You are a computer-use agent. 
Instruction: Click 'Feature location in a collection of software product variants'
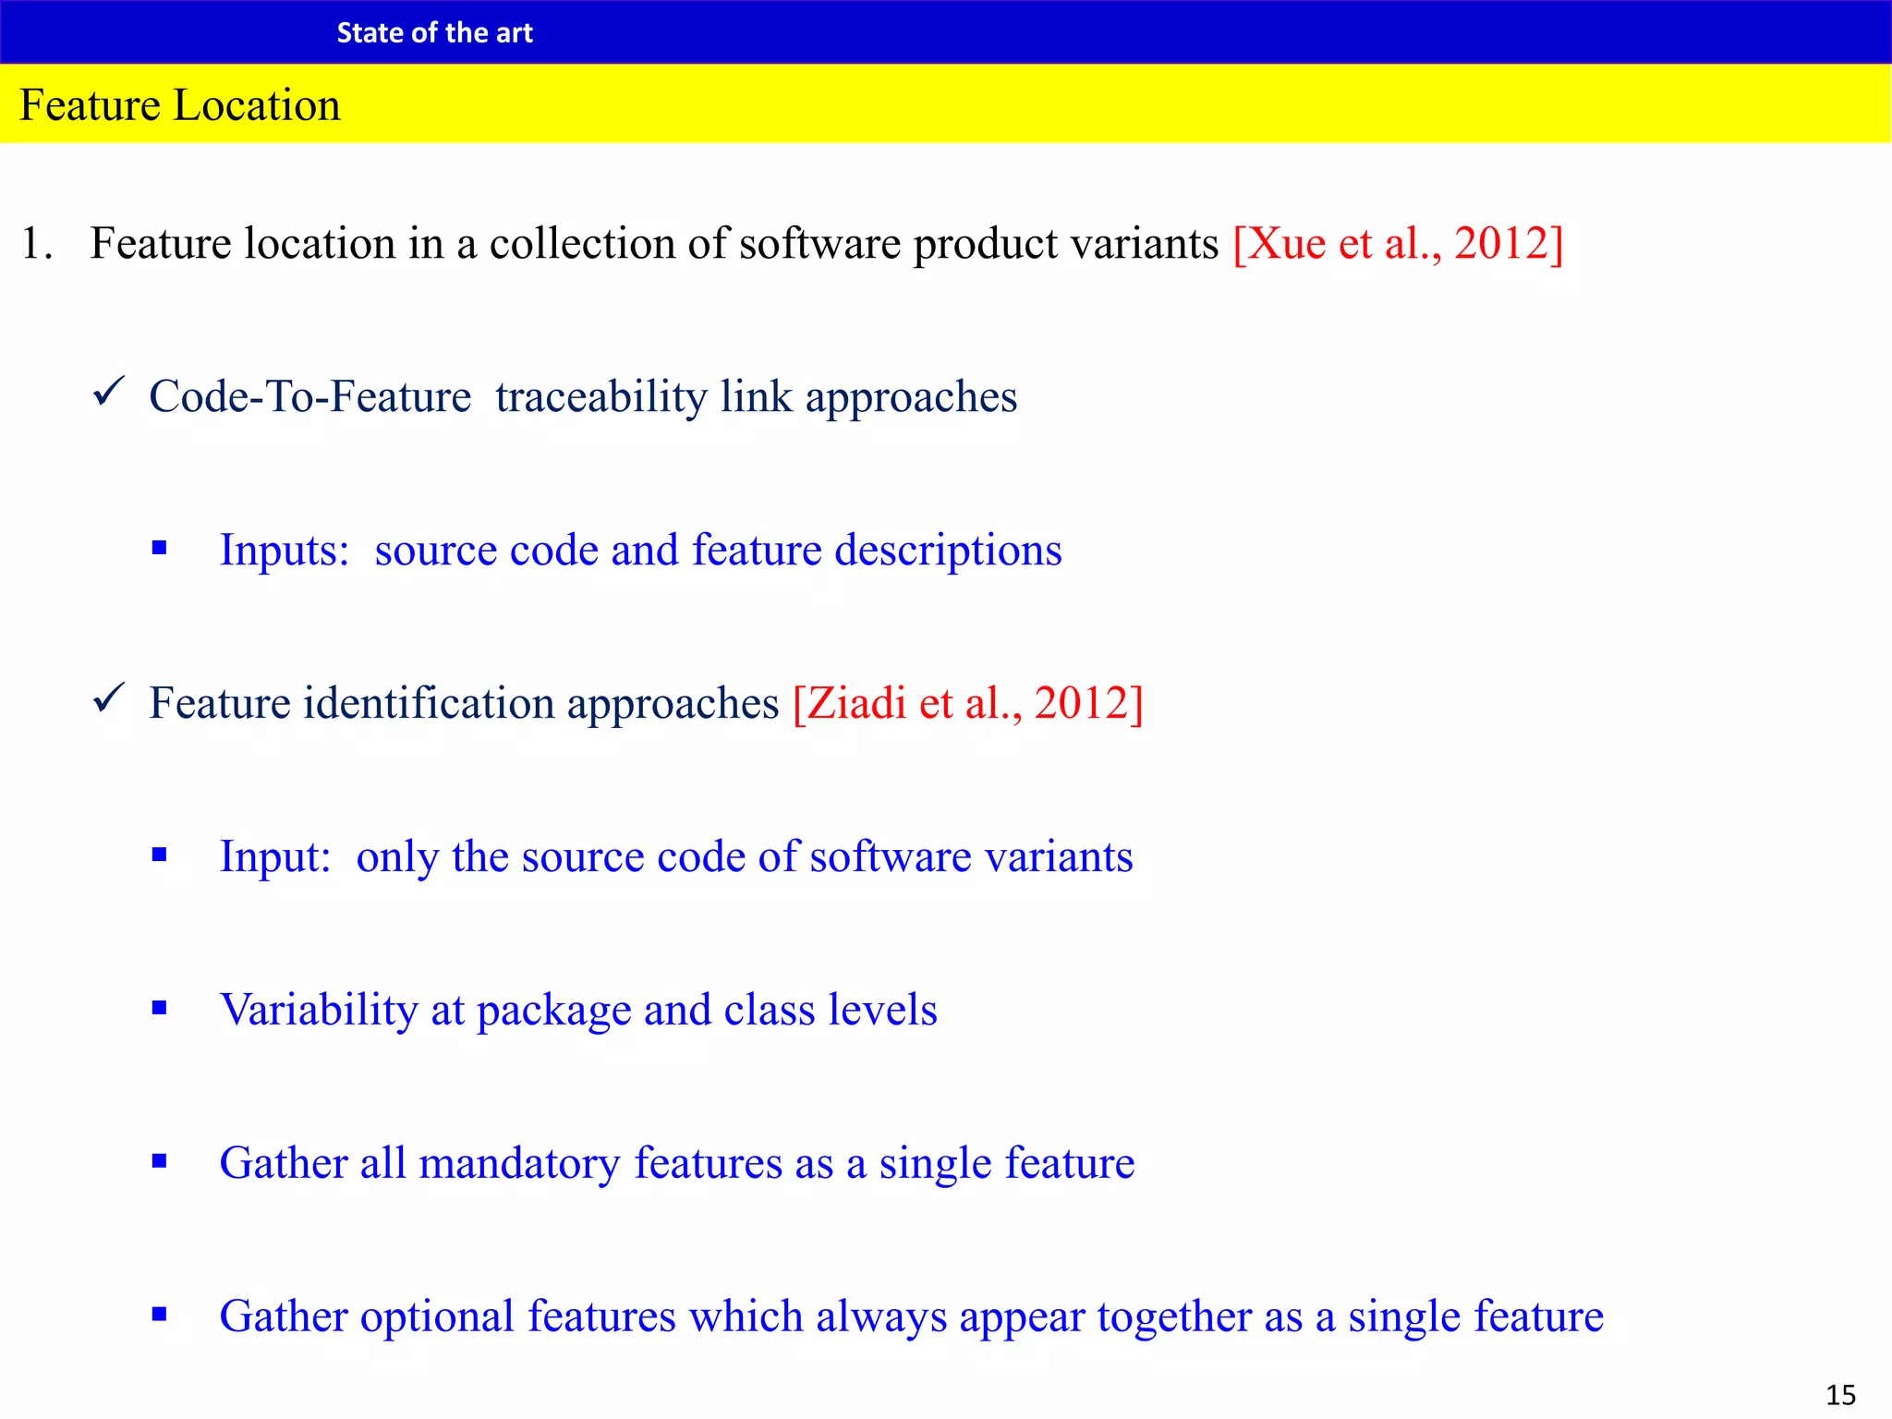point(654,244)
